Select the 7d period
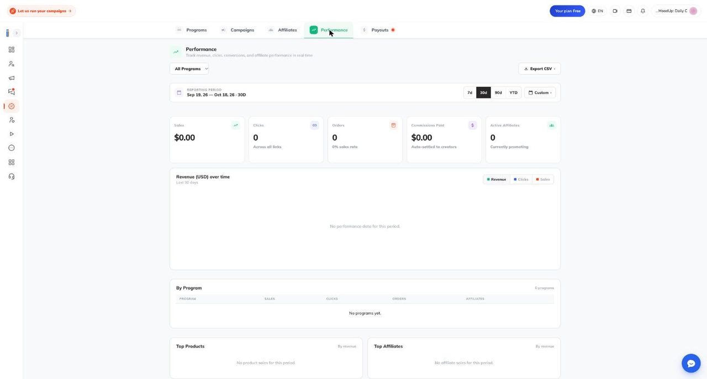Image resolution: width=707 pixels, height=379 pixels. point(470,93)
